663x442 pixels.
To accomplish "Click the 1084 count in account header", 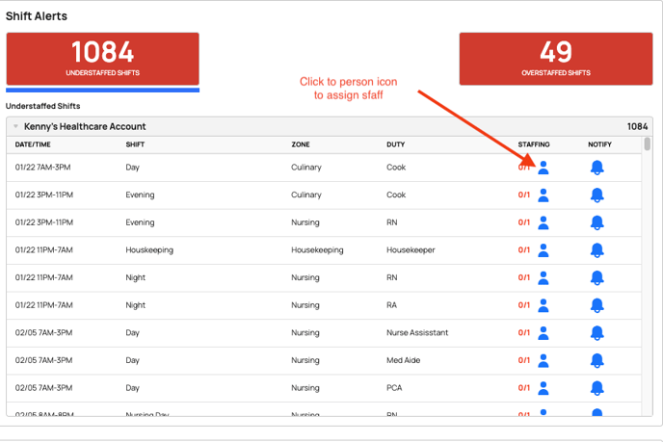I will coord(637,126).
